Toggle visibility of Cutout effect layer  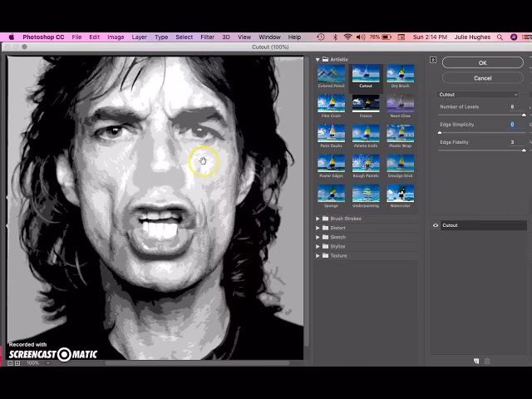click(x=436, y=225)
